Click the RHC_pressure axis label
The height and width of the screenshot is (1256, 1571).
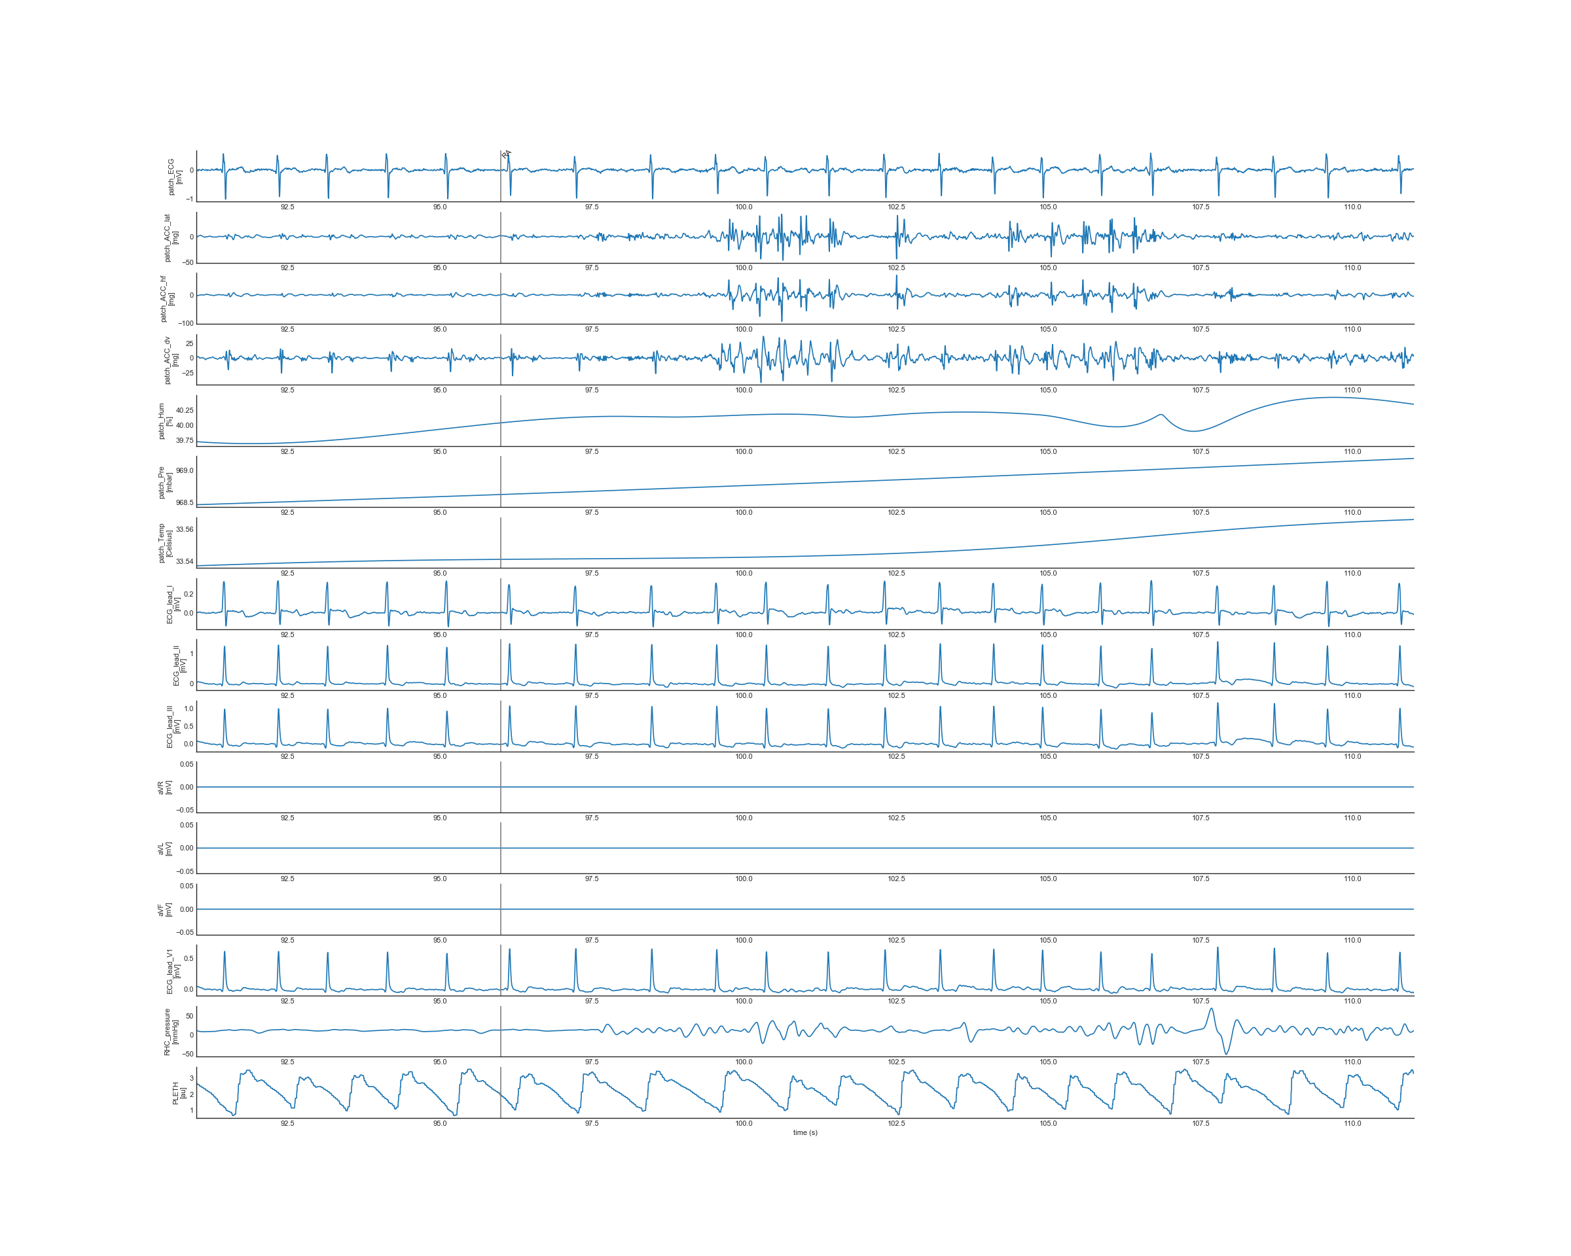pos(170,1032)
